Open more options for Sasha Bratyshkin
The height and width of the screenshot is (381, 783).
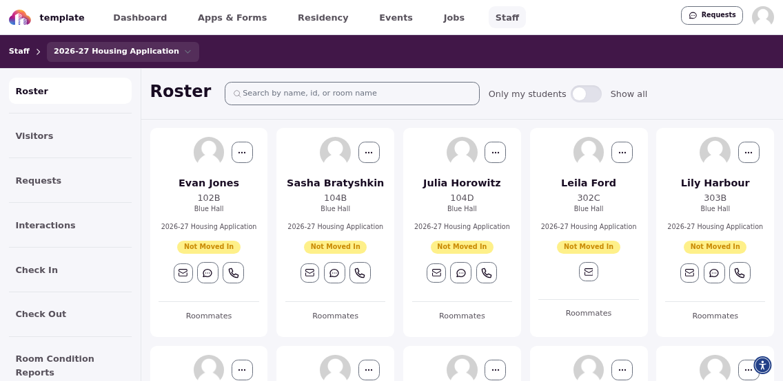(369, 153)
